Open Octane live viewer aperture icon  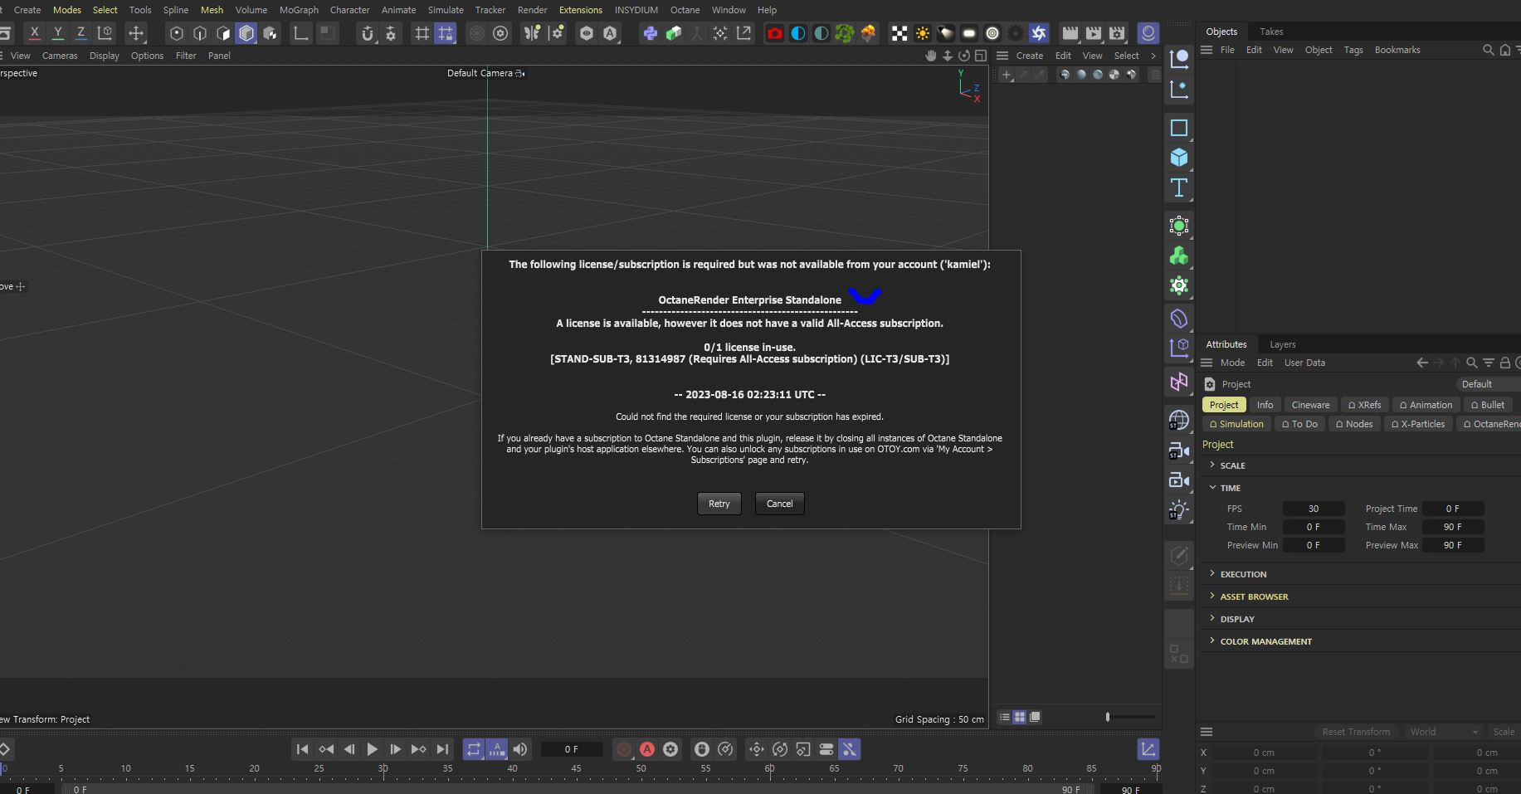(1038, 33)
